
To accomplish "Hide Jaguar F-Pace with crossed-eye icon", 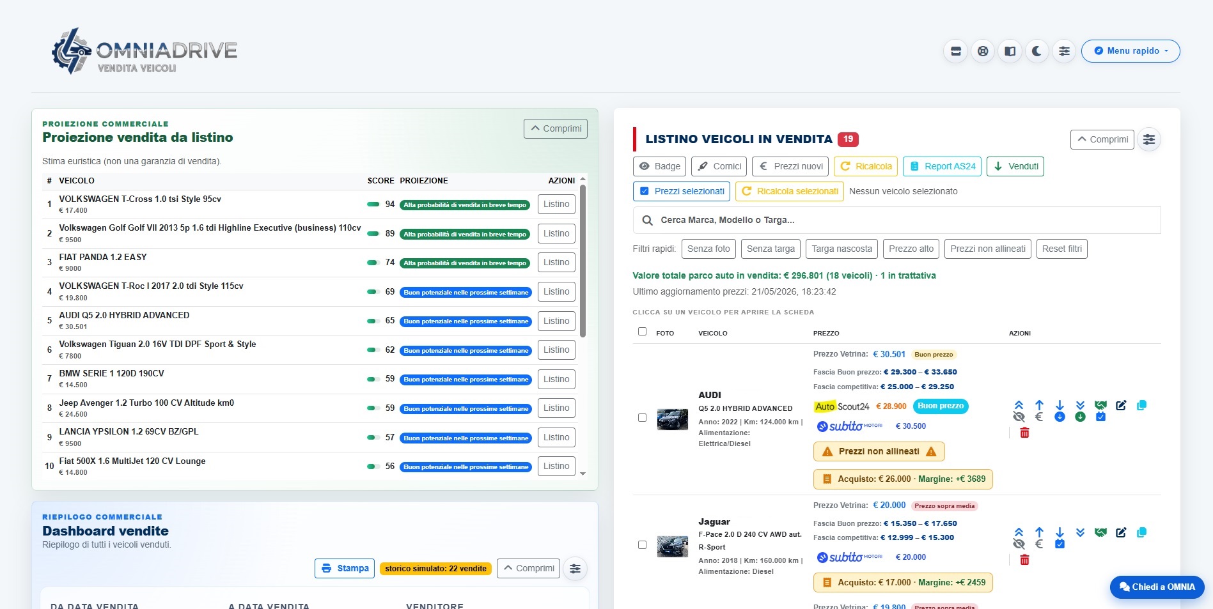I will tap(1019, 544).
